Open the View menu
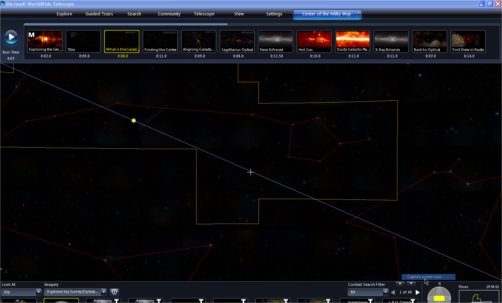The image size is (502, 303). pos(239,14)
